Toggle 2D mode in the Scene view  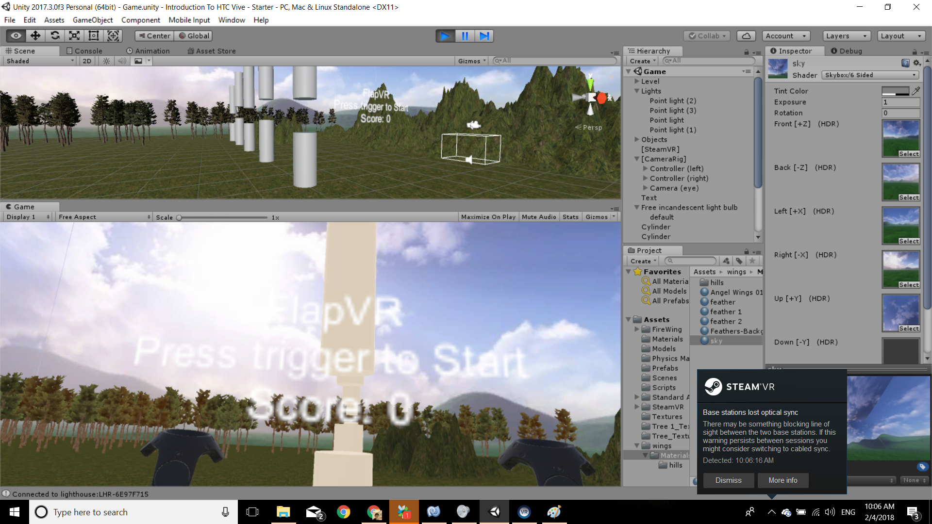pos(87,61)
